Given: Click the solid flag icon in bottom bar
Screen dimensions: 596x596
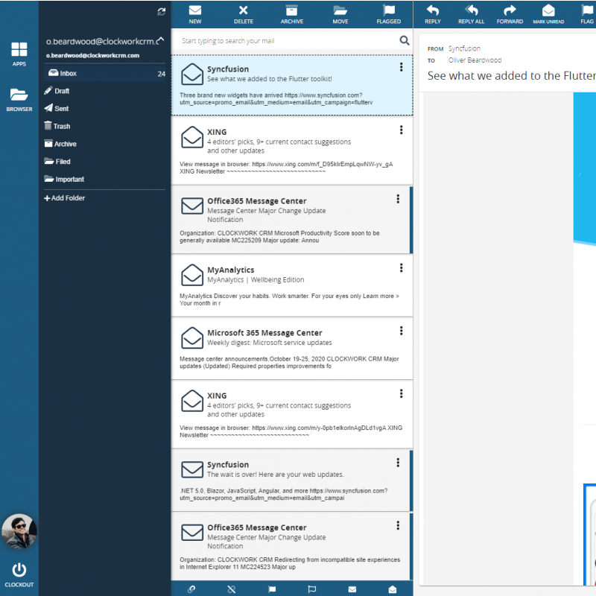Looking at the screenshot, I should point(272,589).
